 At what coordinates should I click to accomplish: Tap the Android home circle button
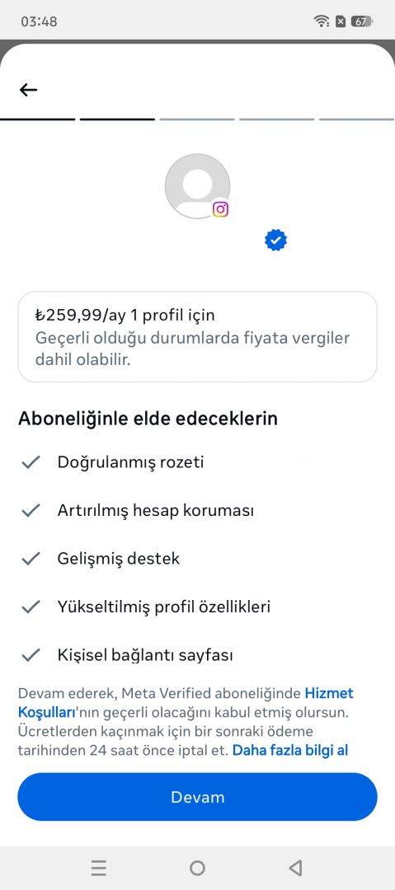point(197,868)
